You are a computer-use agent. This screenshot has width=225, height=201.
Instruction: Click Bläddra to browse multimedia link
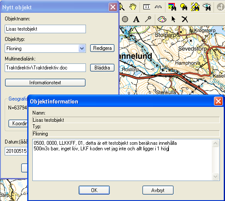(102, 68)
